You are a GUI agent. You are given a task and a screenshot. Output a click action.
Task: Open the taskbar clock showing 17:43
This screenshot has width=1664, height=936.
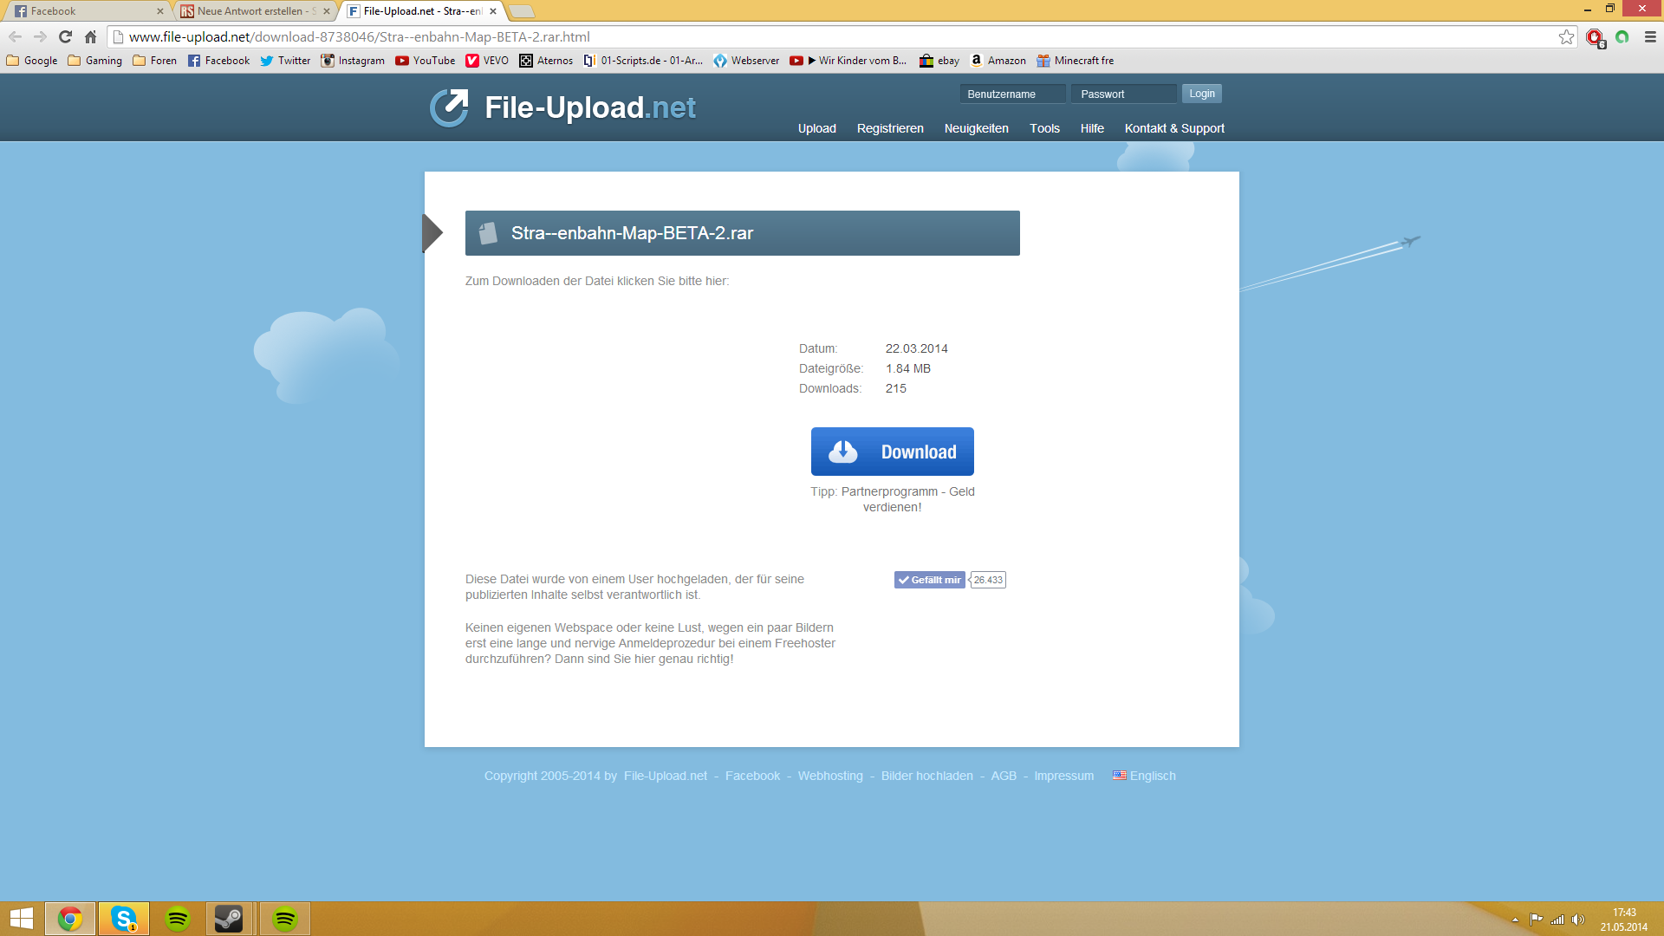(1624, 920)
